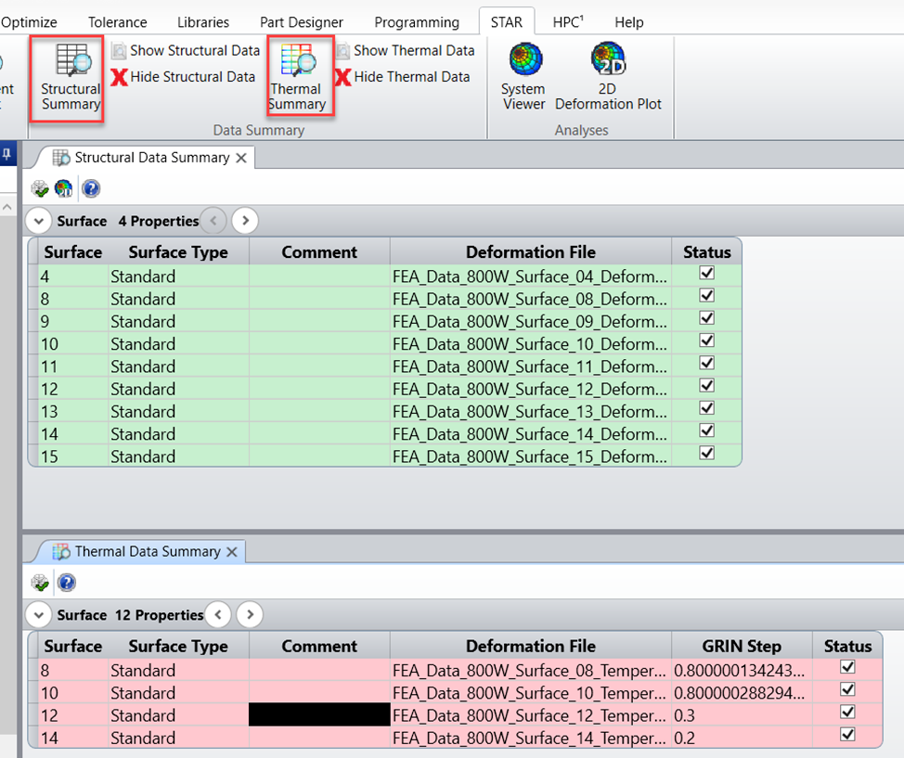Go to next structural properties page
904x758 pixels.
[x=245, y=221]
